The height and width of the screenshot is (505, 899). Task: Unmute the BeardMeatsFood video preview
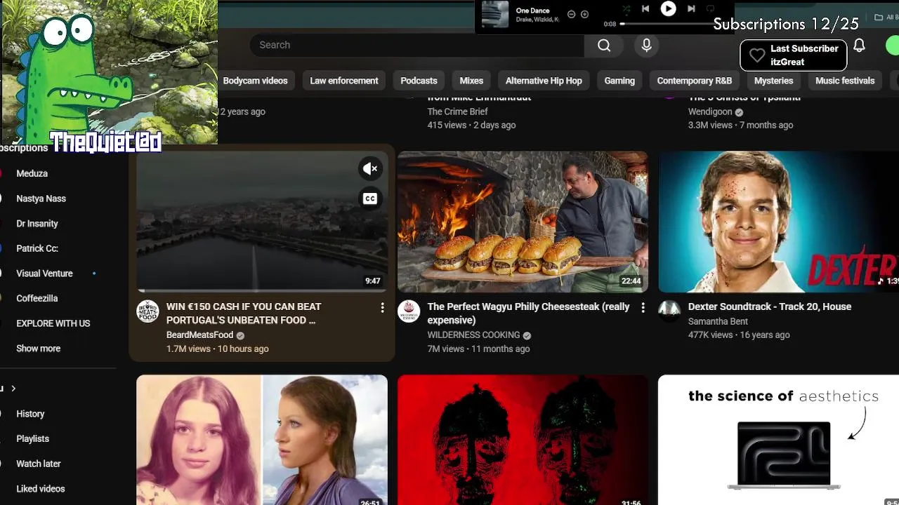(370, 168)
